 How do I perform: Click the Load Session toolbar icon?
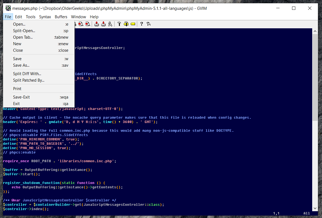coord(97,24)
